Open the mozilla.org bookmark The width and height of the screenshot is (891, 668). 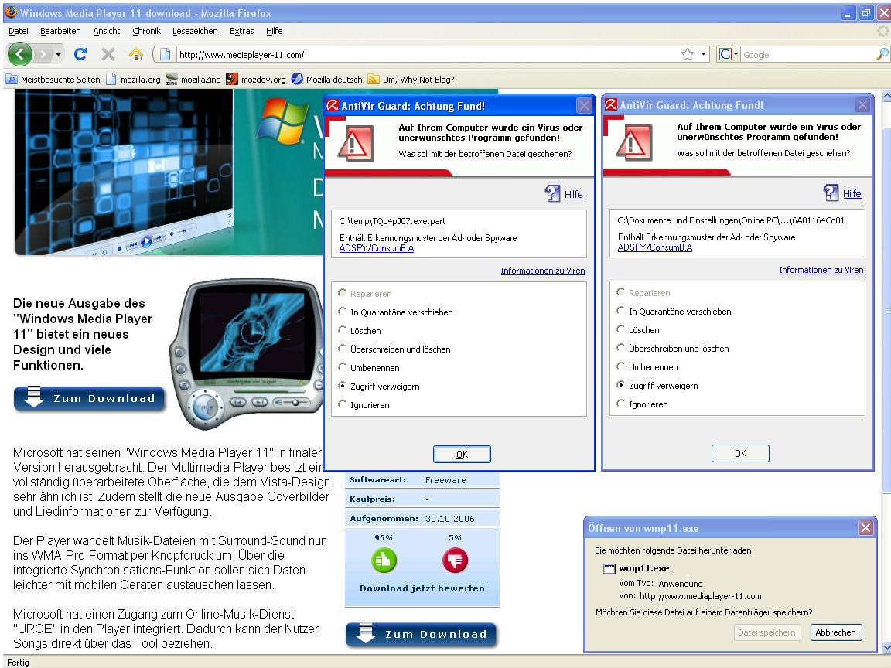pos(133,80)
